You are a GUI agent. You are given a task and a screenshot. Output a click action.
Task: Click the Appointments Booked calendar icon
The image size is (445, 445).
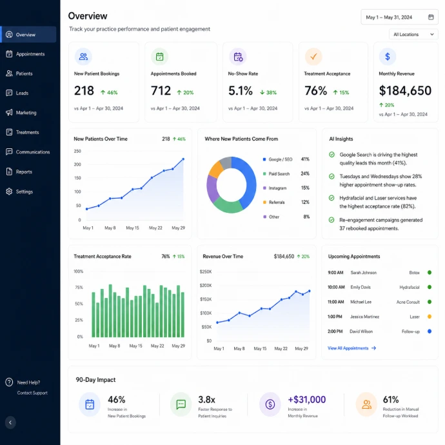[159, 57]
